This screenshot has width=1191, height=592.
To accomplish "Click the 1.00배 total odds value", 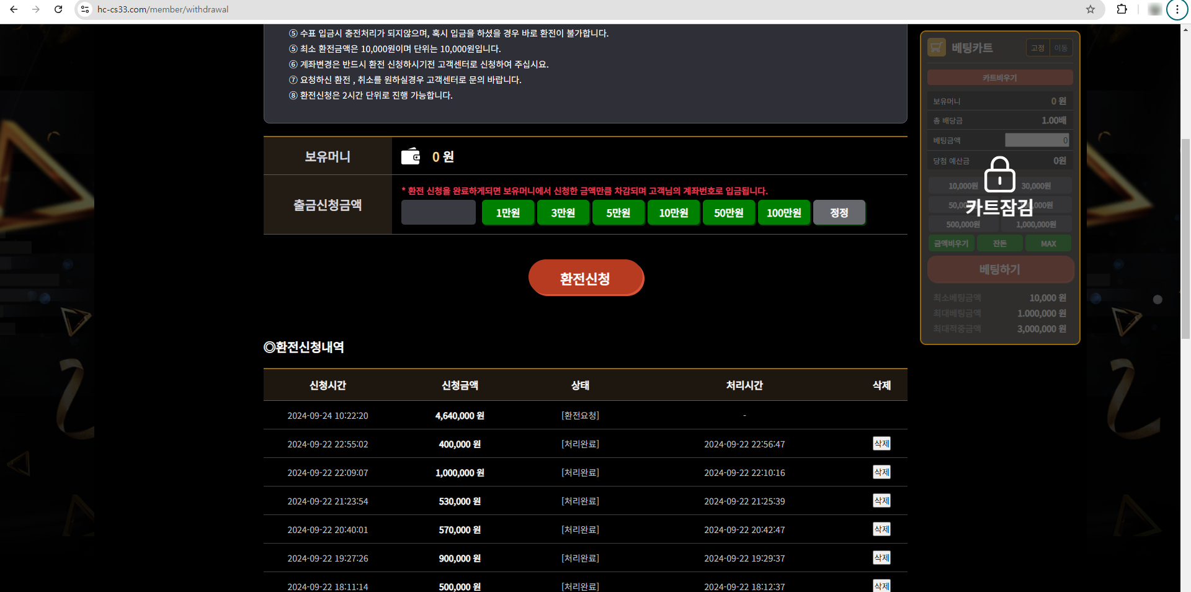I will (1054, 120).
